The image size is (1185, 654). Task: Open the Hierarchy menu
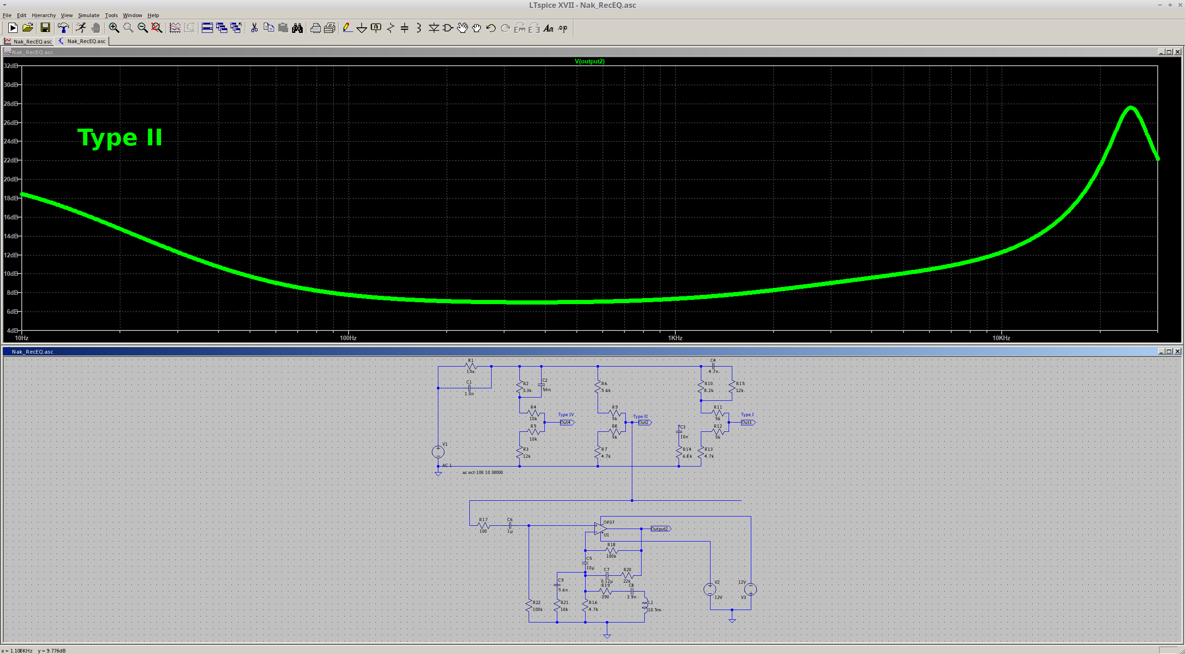click(44, 15)
